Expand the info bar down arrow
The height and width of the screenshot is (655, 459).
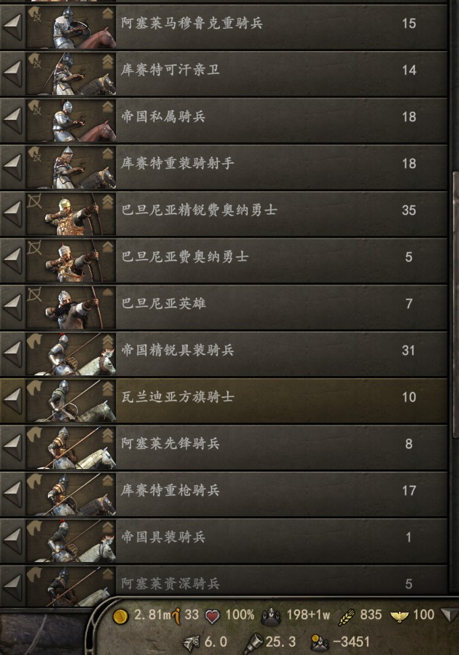[450, 615]
